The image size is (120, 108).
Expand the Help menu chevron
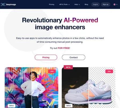click(x=79, y=5)
